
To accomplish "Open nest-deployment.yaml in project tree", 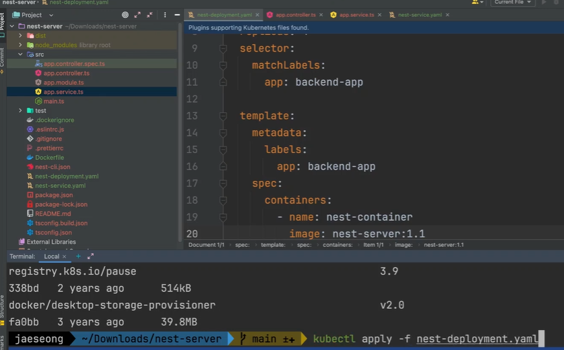I will pos(67,176).
